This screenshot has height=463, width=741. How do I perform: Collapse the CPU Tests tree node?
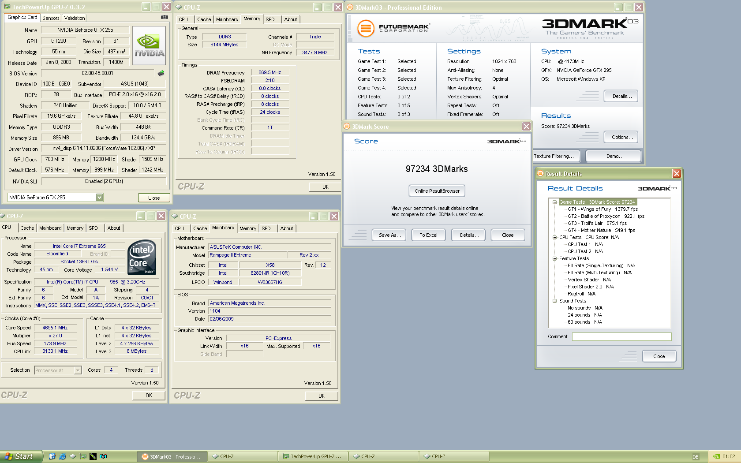tap(554, 237)
